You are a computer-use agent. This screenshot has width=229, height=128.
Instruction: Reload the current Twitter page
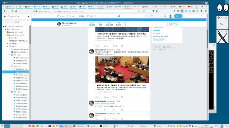(x=13, y=11)
